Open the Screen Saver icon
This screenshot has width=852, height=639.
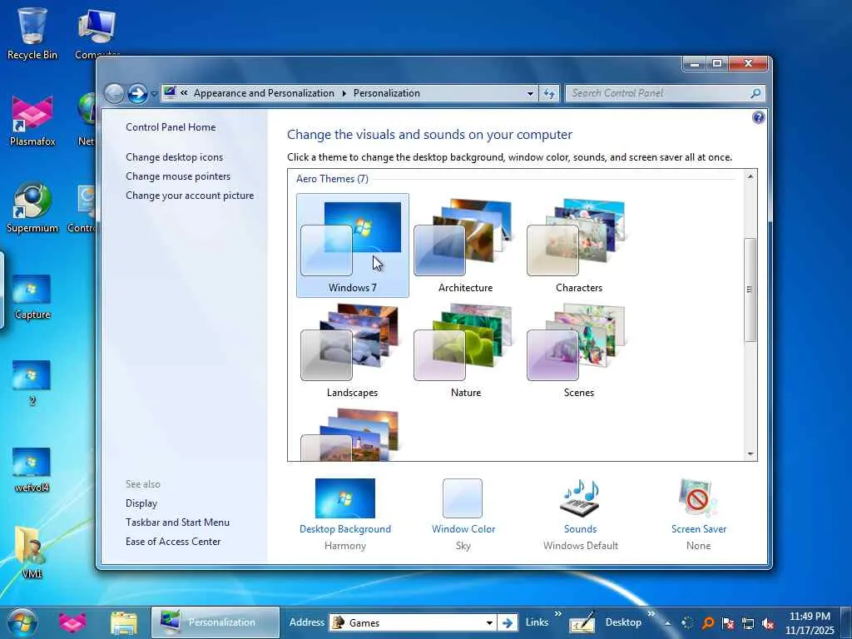698,498
